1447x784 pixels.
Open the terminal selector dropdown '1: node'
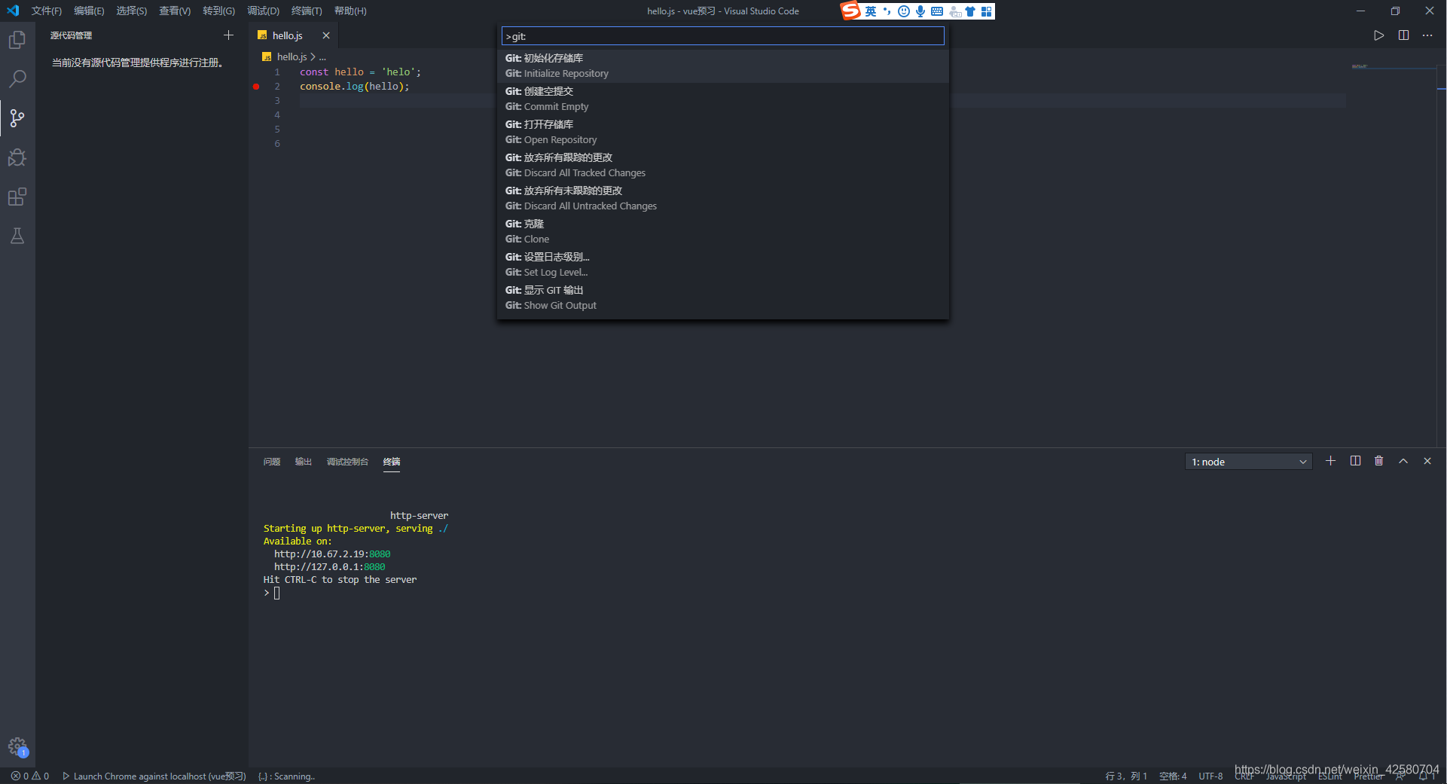(1249, 462)
